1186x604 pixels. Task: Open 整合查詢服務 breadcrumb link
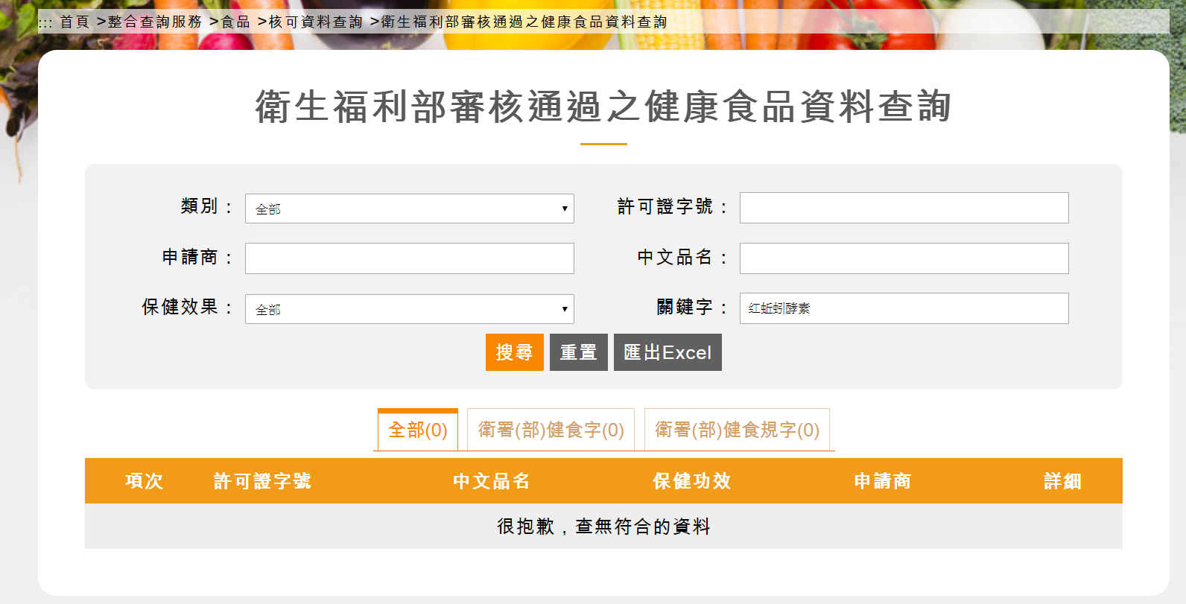155,22
